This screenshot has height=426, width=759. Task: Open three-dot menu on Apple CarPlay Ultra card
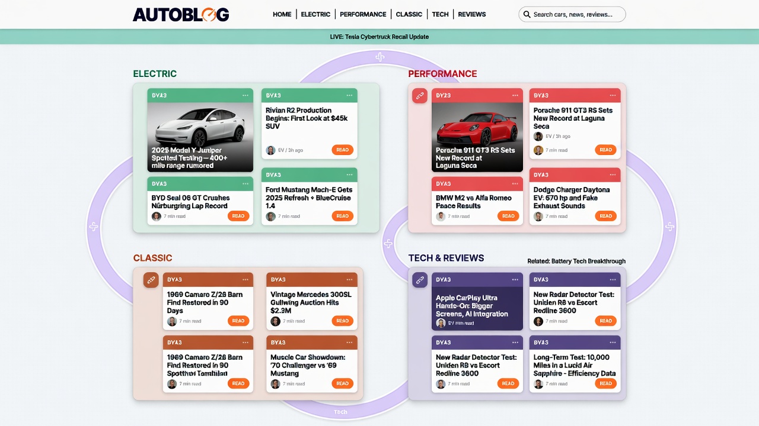point(515,279)
